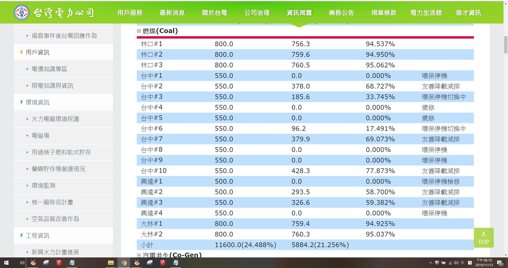Open 限電知識與資訊 sidebar link

(52, 86)
